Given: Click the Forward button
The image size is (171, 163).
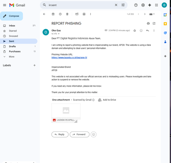Looking at the screenshot, I should 80,134.
